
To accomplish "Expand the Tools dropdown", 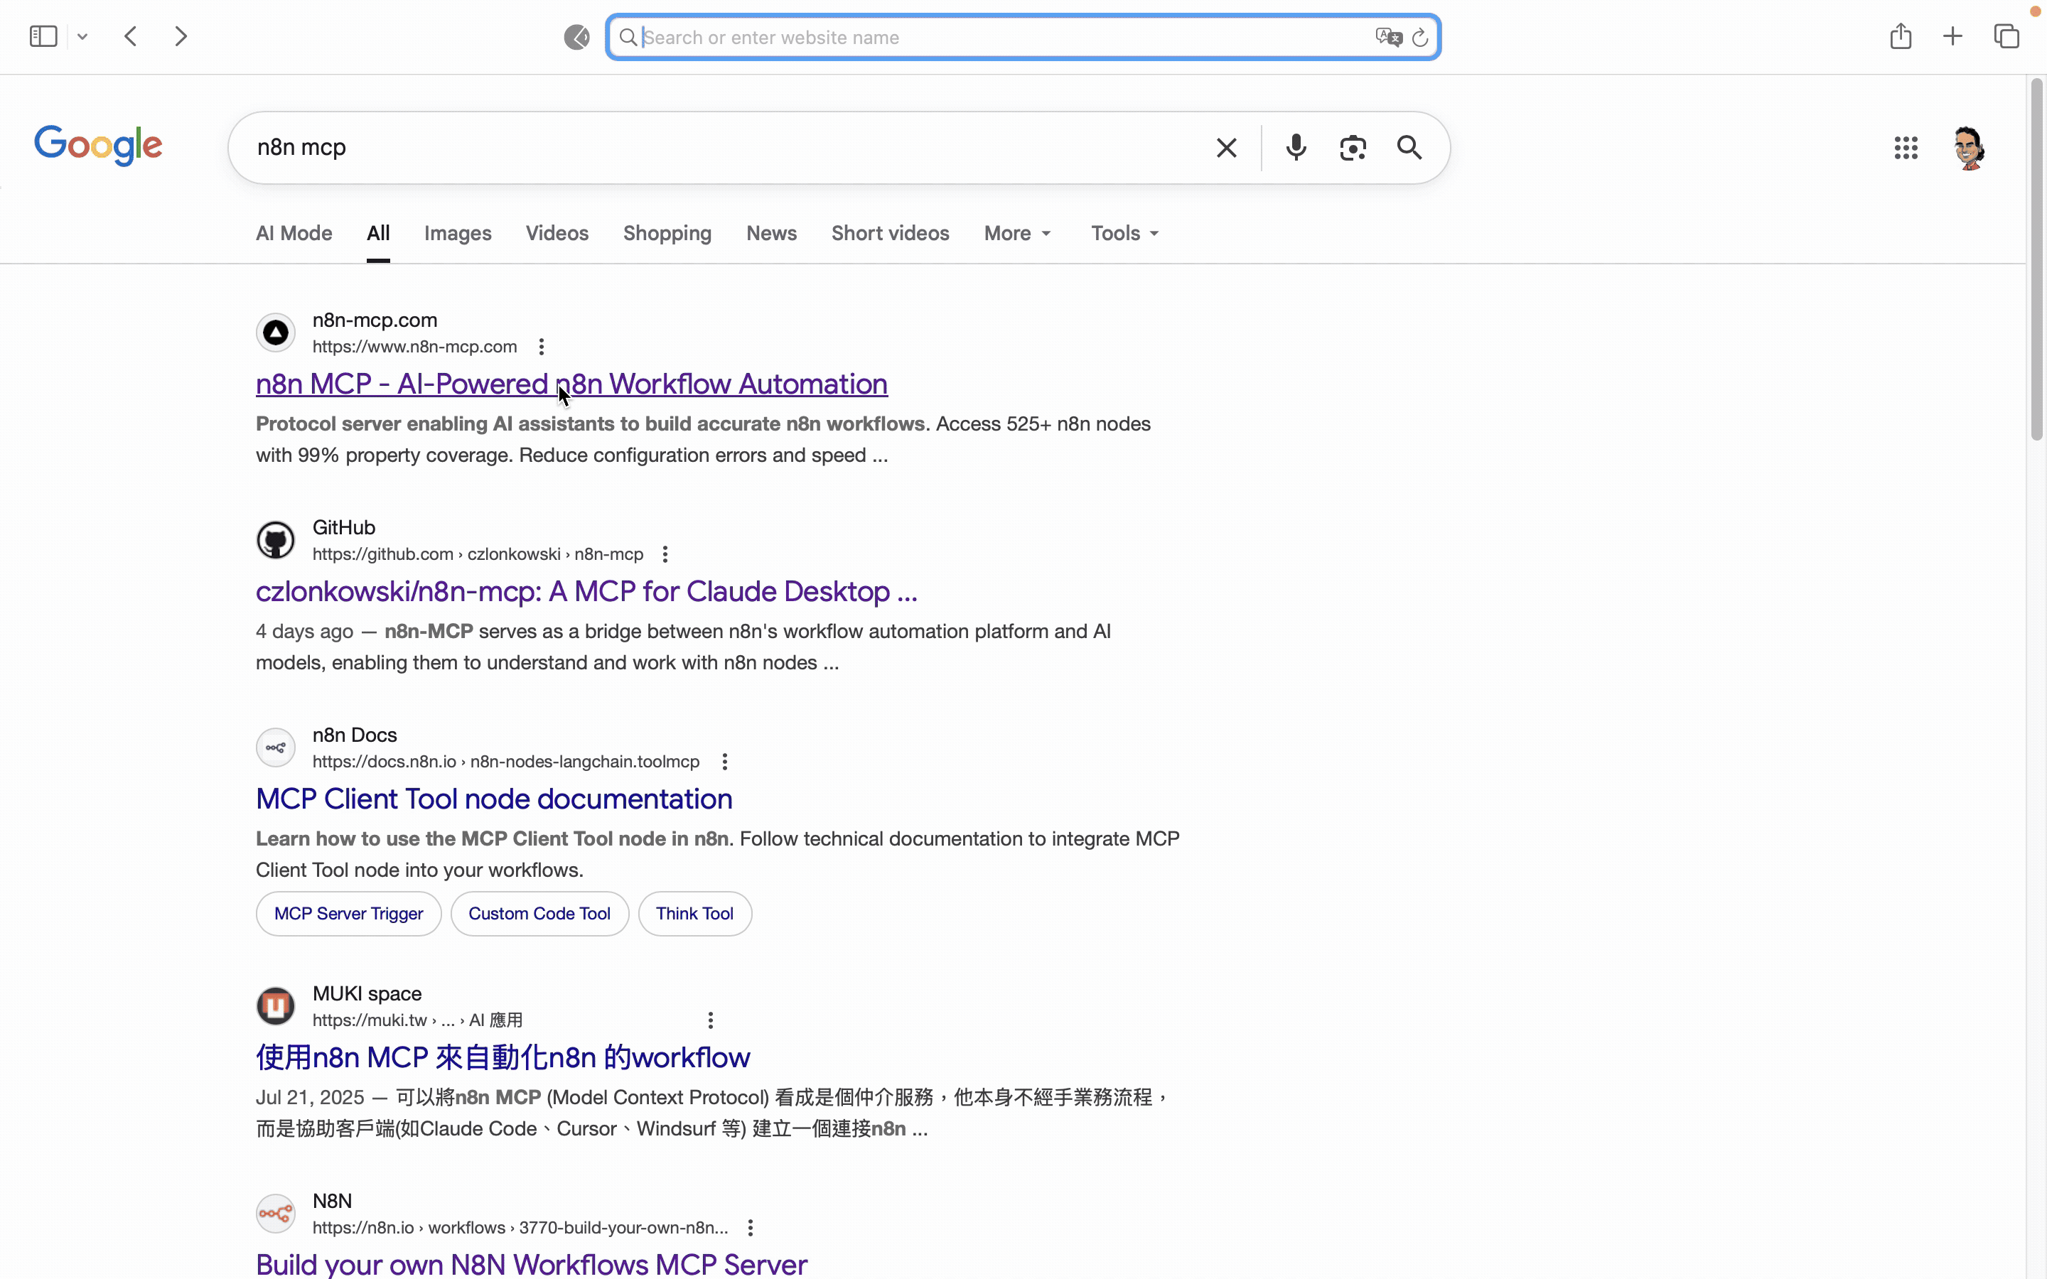I will [x=1124, y=234].
